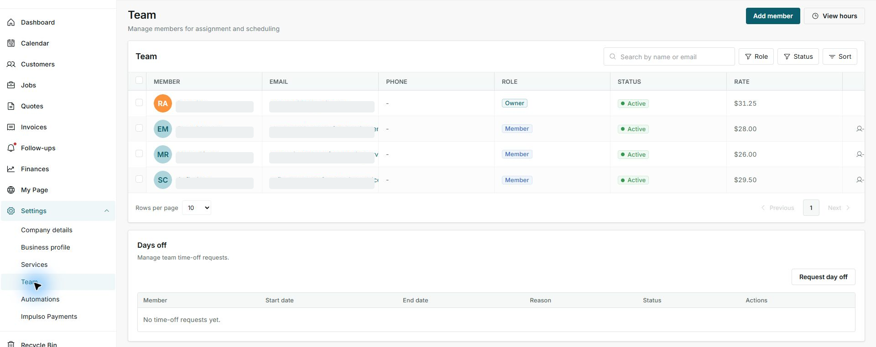Click the Settings gear icon

11,211
